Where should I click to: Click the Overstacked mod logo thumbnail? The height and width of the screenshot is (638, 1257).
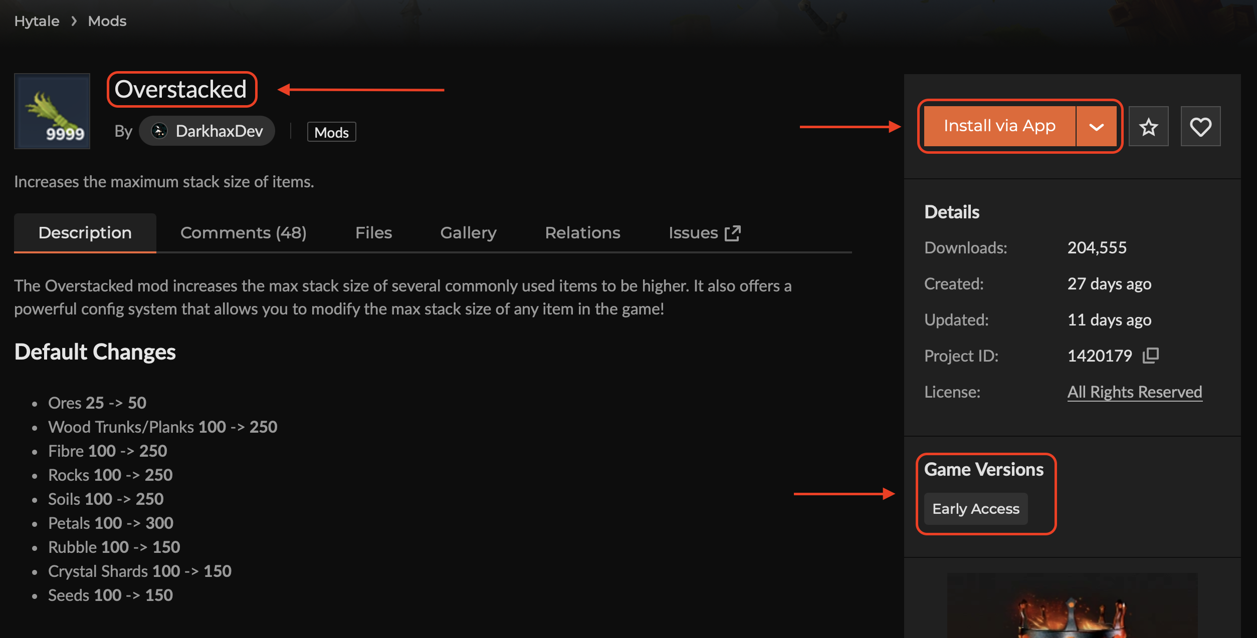pos(52,111)
